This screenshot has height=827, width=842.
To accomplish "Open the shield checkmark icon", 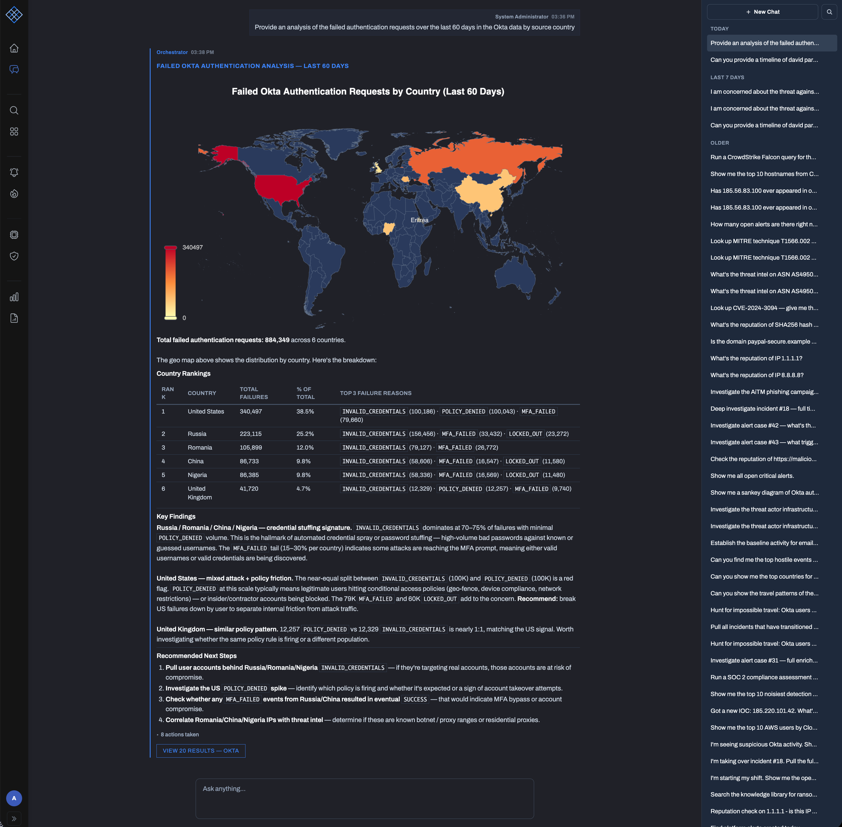I will tap(14, 256).
